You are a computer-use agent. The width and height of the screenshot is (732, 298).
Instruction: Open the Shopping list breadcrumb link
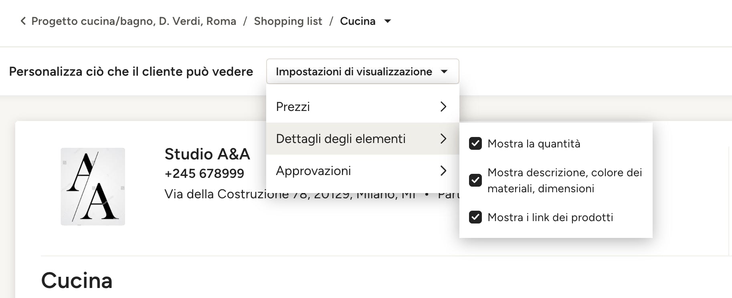coord(288,21)
